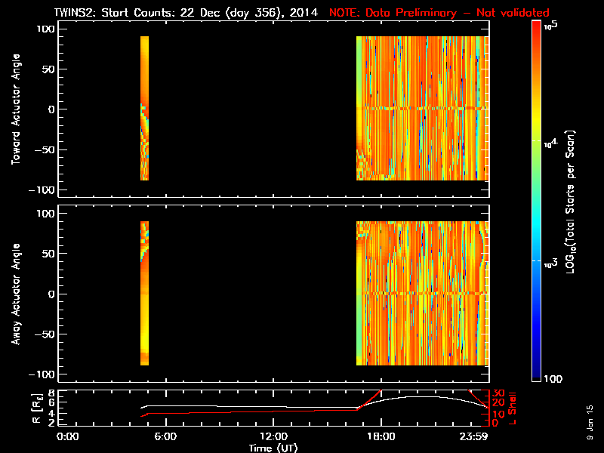Click the 6:00 time tick label
This screenshot has height=453, width=604.
click(171, 436)
